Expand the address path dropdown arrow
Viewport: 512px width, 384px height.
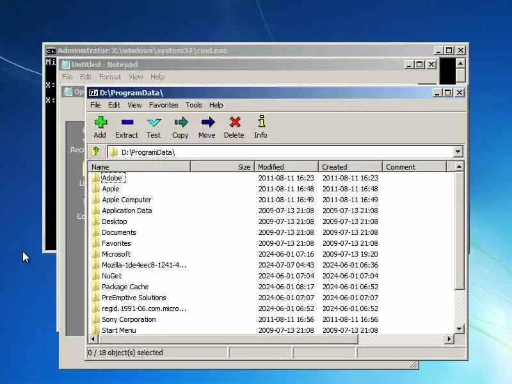pyautogui.click(x=458, y=152)
